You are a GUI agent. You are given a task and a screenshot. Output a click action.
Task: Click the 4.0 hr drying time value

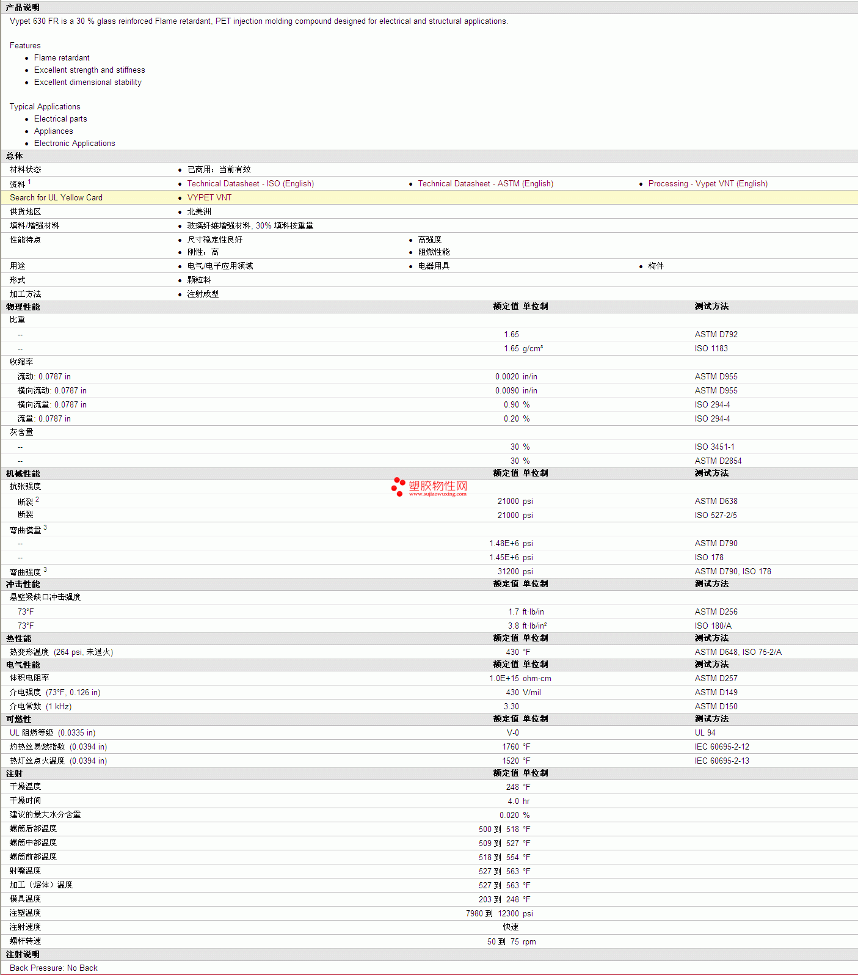pos(518,801)
